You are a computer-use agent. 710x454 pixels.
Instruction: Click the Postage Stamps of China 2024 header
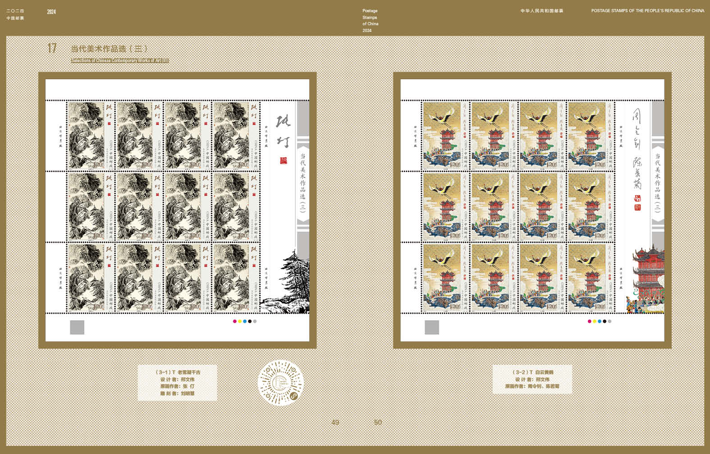tap(370, 21)
